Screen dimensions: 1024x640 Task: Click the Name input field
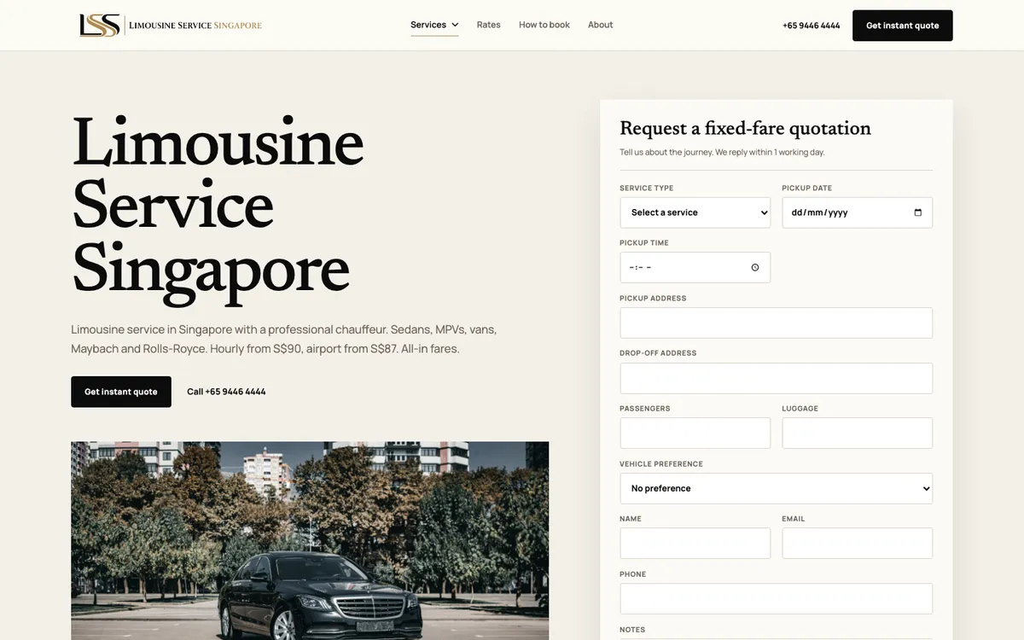tap(695, 543)
